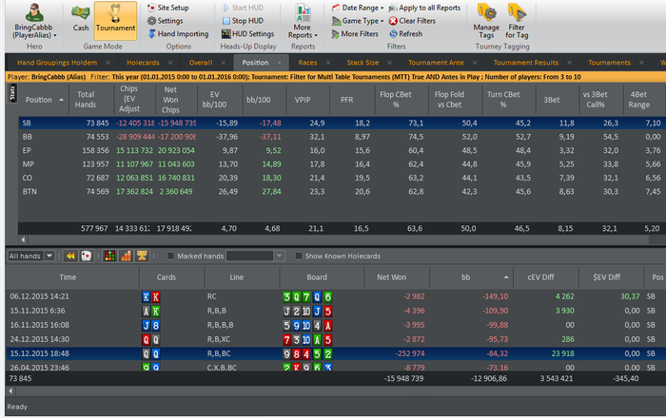Open Site Setup options
Image resolution: width=666 pixels, height=418 pixels.
tap(168, 8)
